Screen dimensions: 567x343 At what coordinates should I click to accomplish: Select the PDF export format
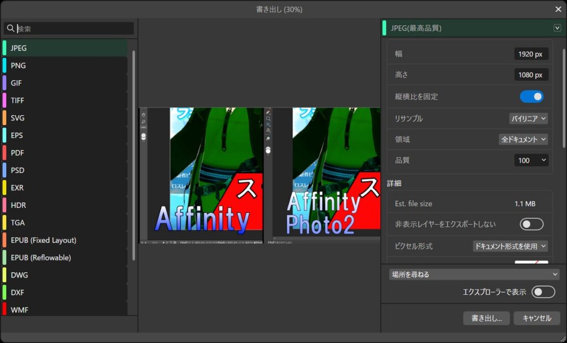coord(18,153)
